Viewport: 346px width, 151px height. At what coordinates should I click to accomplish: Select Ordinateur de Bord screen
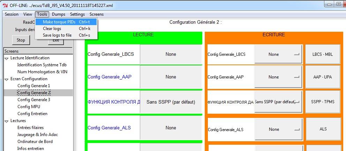(35, 142)
